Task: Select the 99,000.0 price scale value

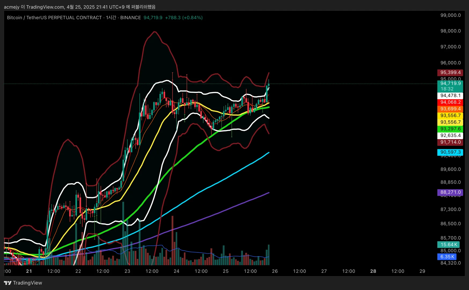Action: point(450,15)
